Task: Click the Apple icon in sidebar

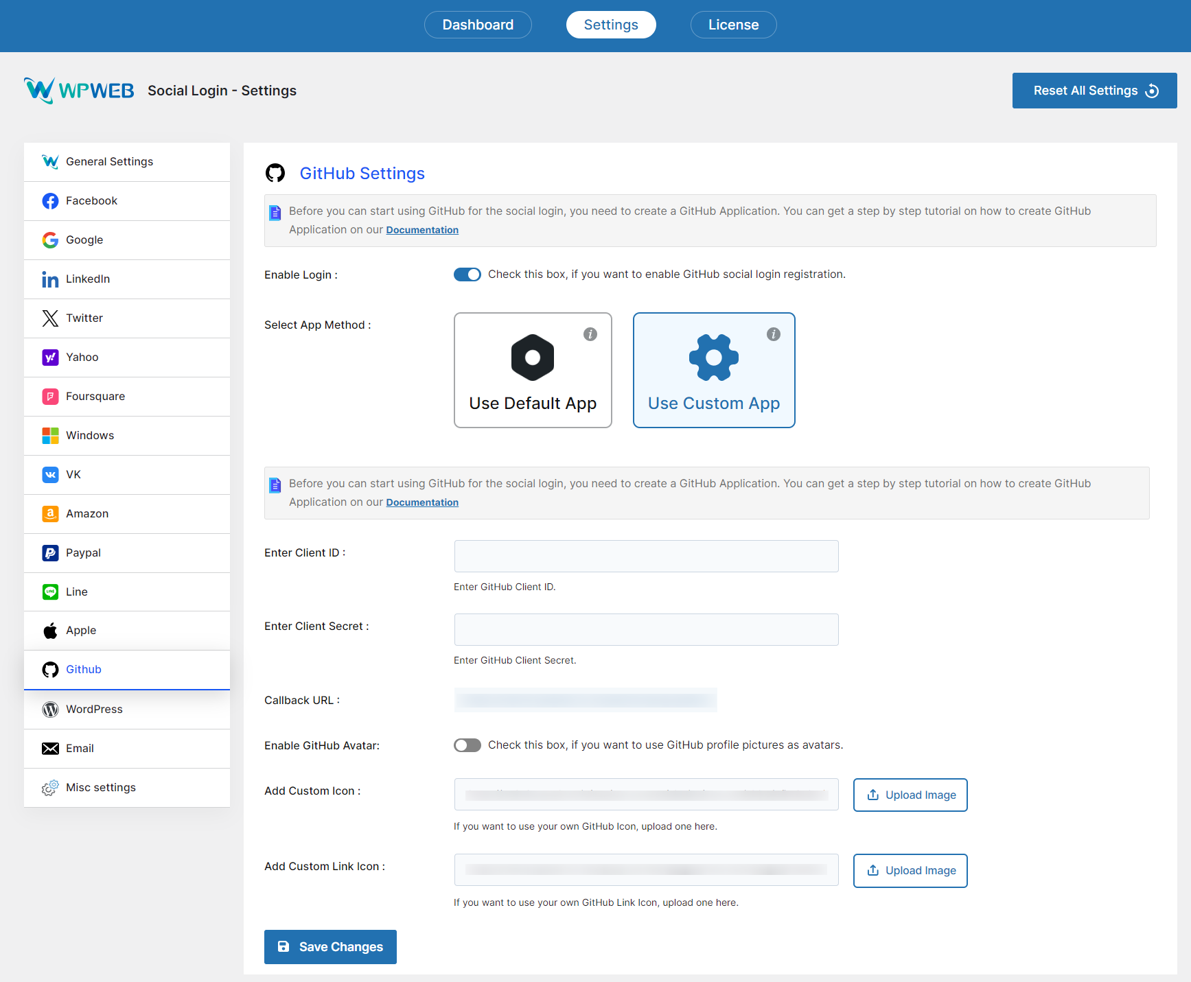Action: tap(50, 630)
